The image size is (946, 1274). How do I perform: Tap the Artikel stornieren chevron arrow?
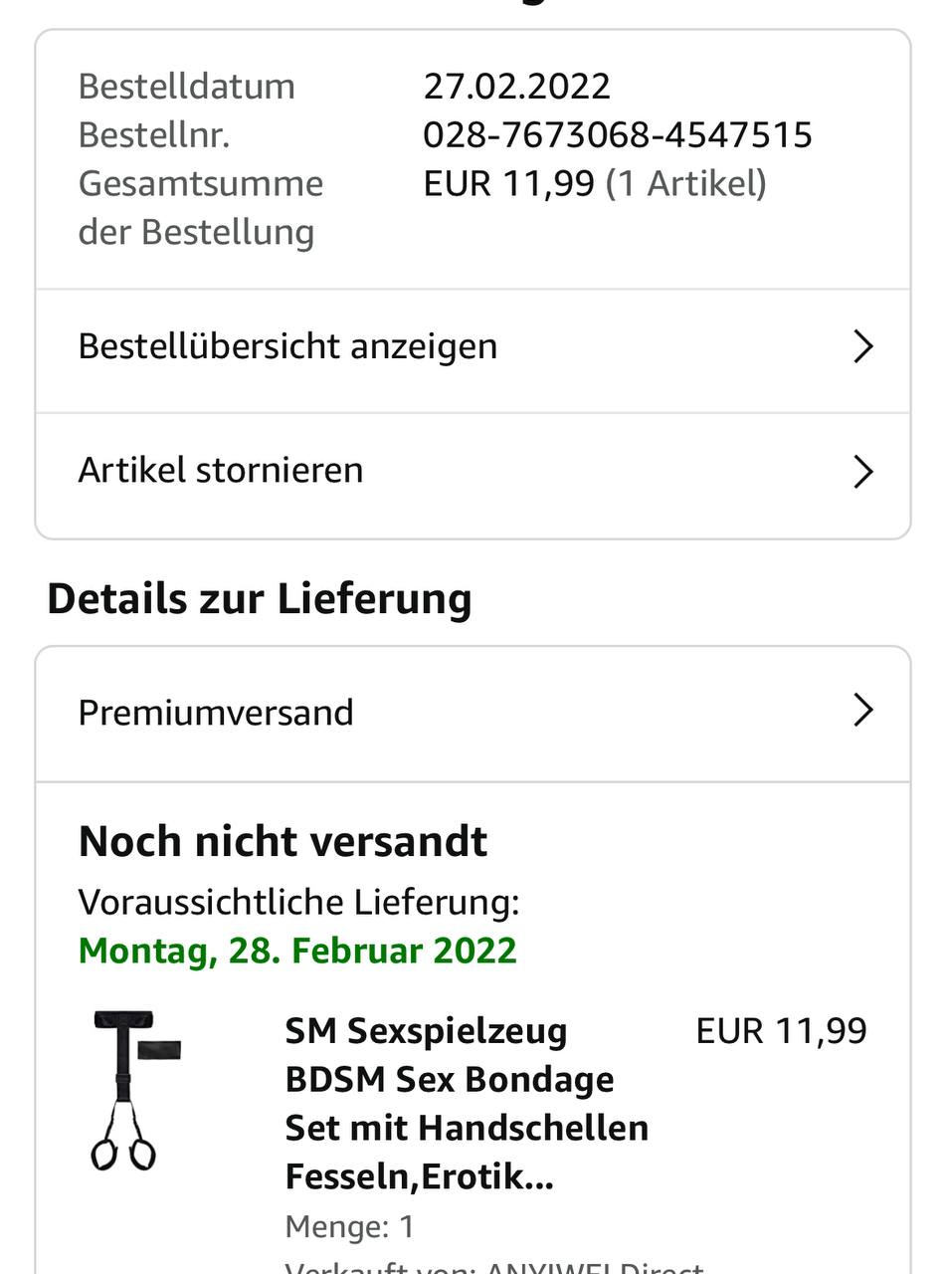862,471
